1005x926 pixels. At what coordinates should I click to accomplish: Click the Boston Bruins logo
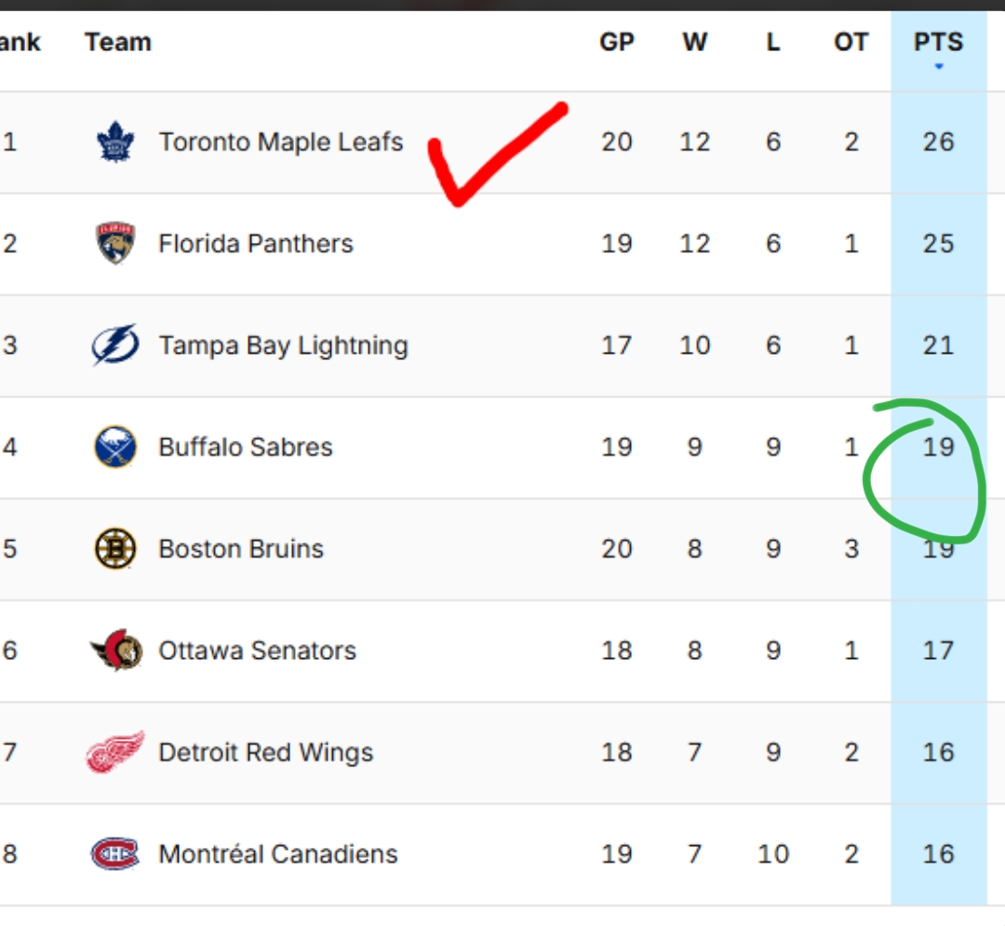tap(115, 548)
